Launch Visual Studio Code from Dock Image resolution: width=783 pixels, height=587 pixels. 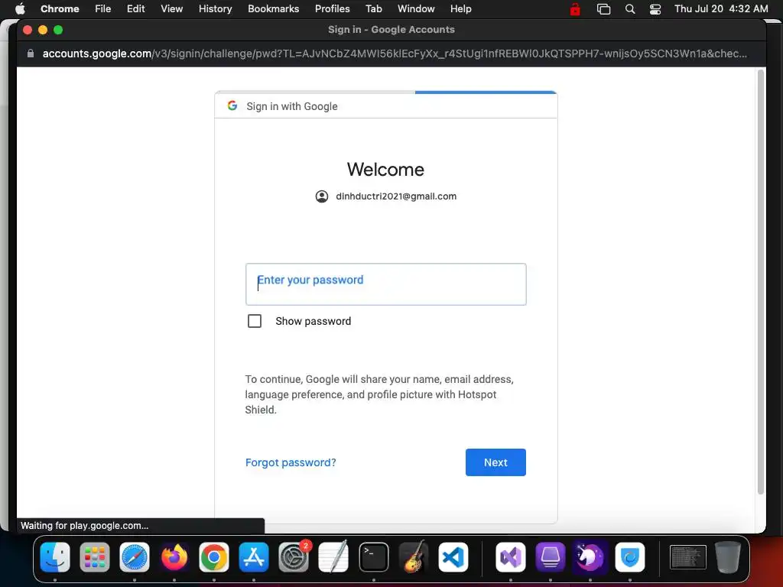click(453, 557)
